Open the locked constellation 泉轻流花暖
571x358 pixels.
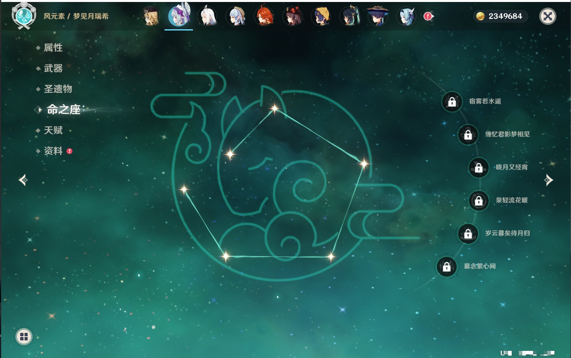coord(479,201)
